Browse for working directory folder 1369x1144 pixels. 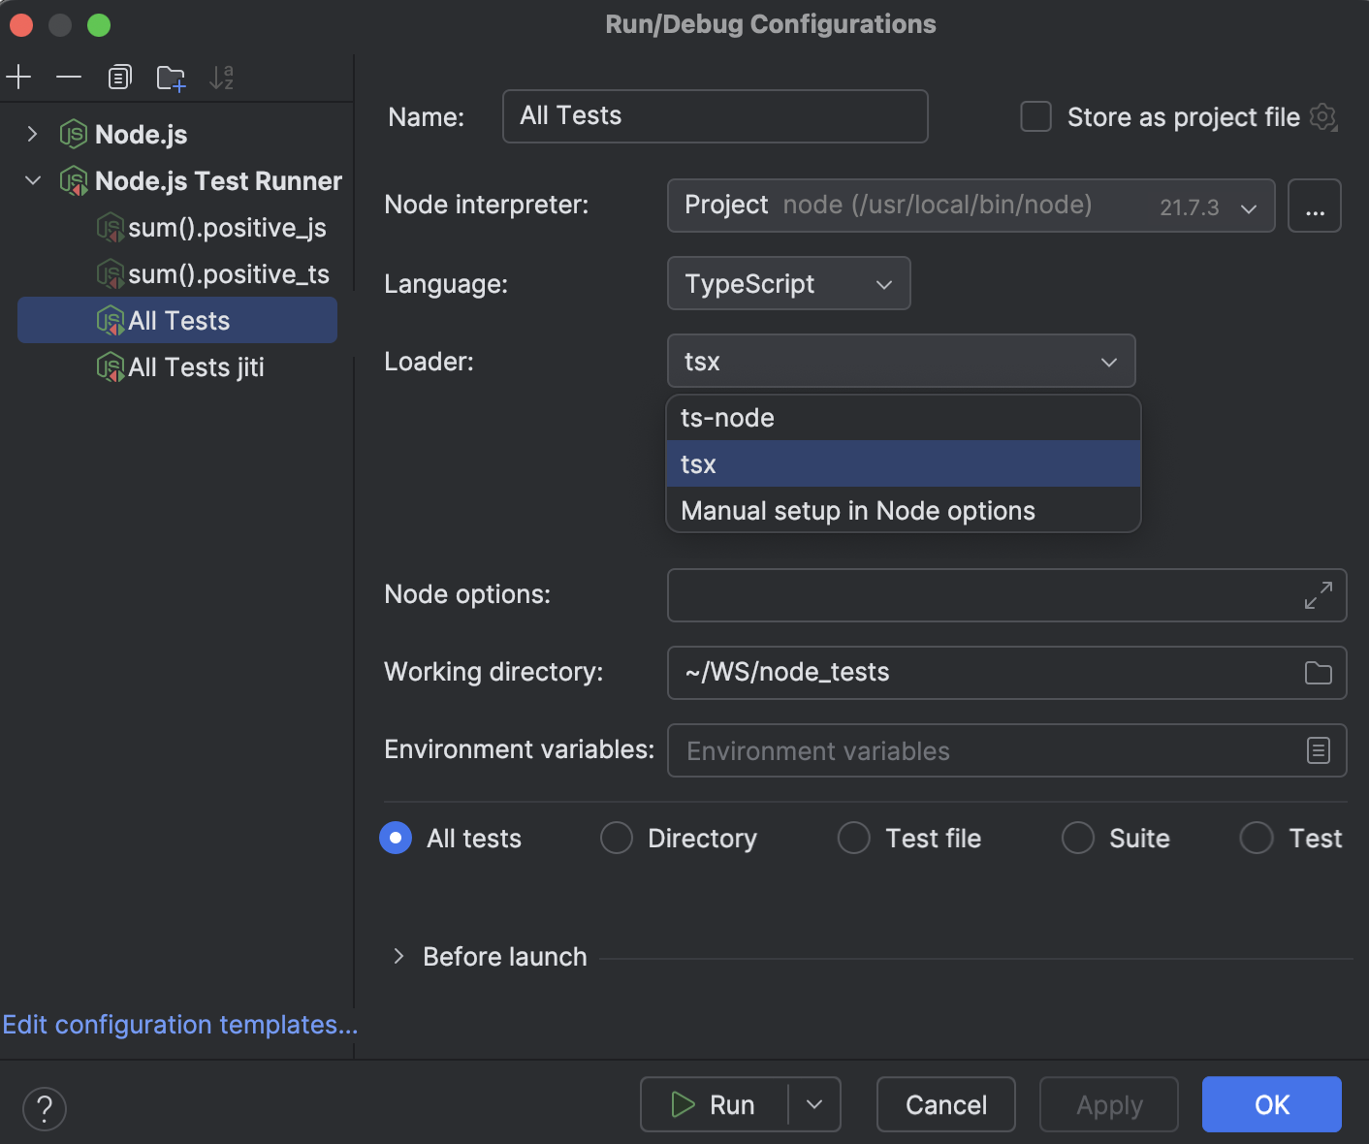click(x=1319, y=673)
